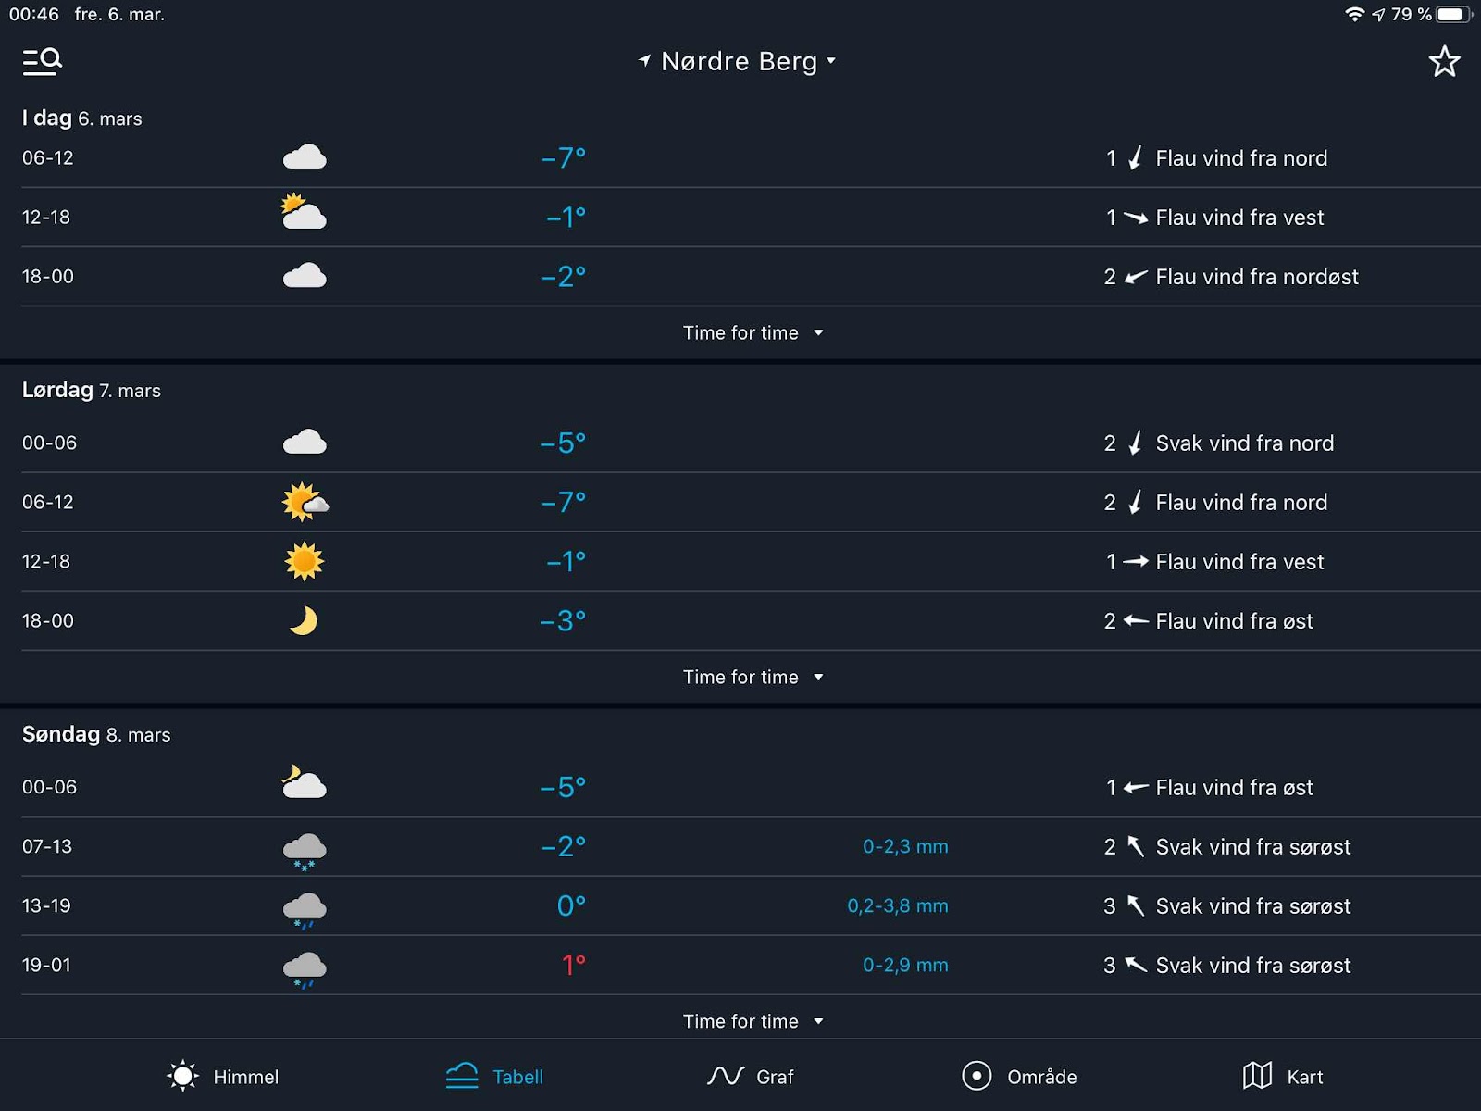This screenshot has width=1481, height=1111.
Task: Tap the sunny icon for Lørdag 12-18
Action: tap(304, 561)
